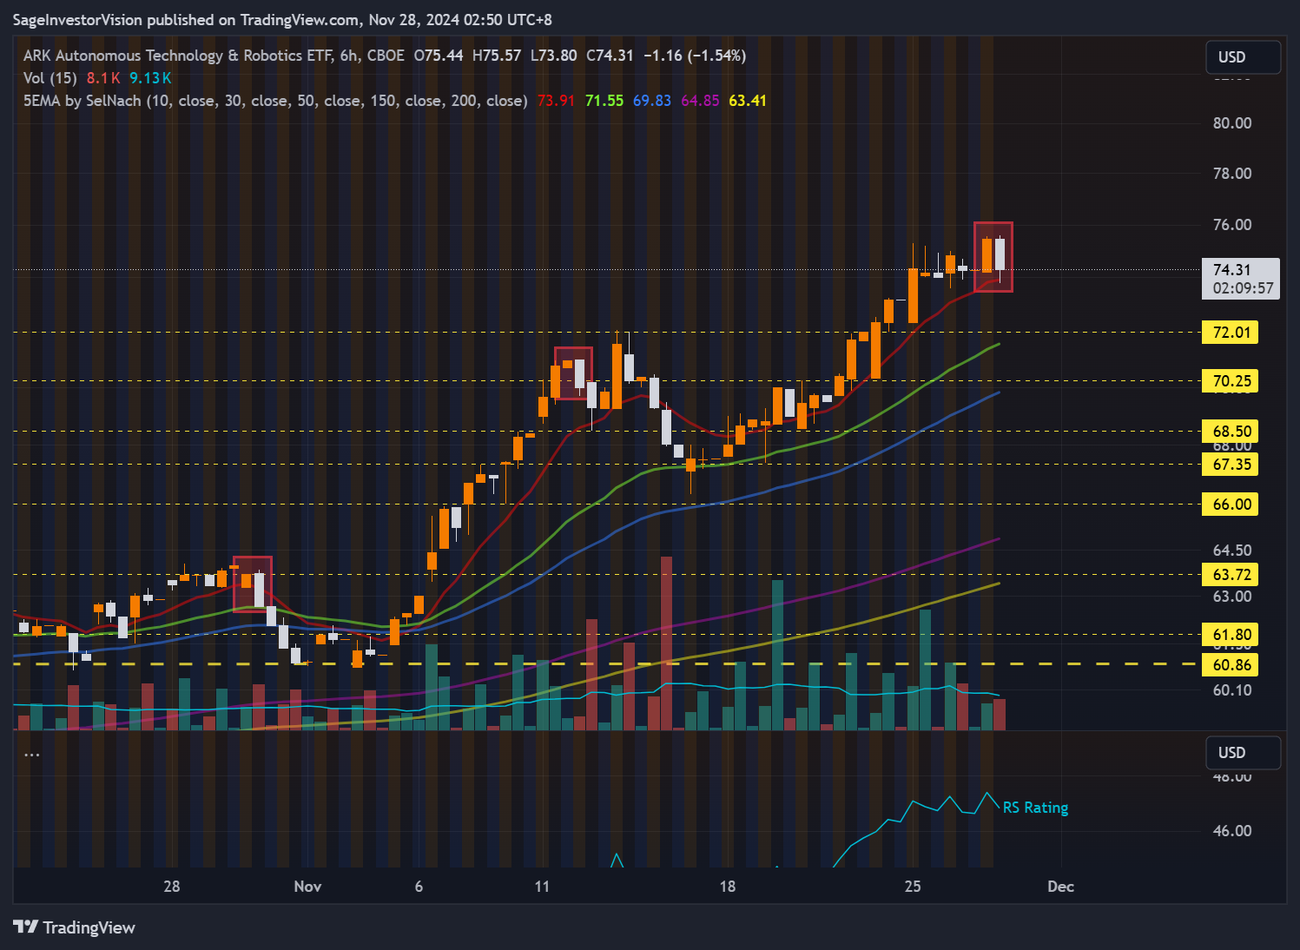The image size is (1300, 950).
Task: Open the three-dots menu in the lower pane
Action: pos(32,754)
